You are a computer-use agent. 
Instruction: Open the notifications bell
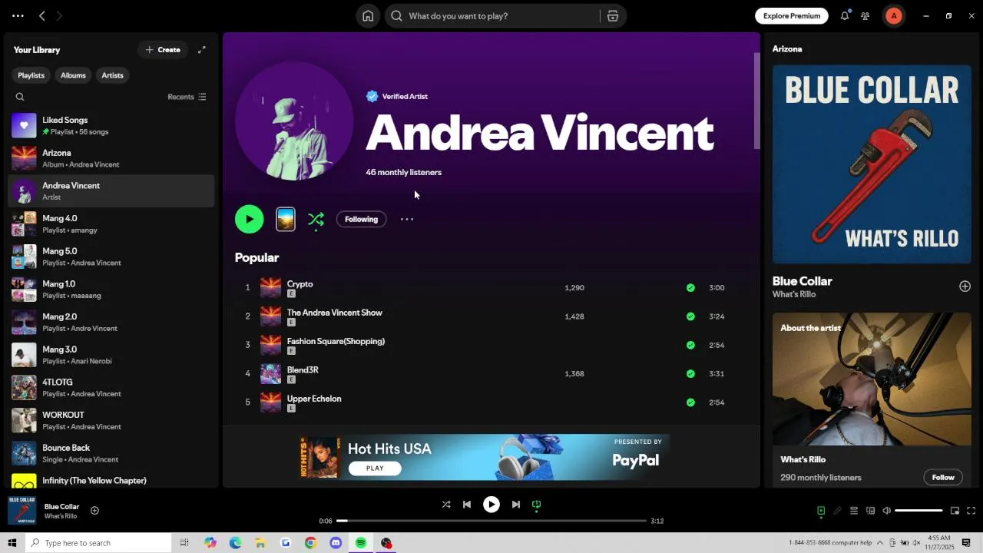tap(845, 16)
